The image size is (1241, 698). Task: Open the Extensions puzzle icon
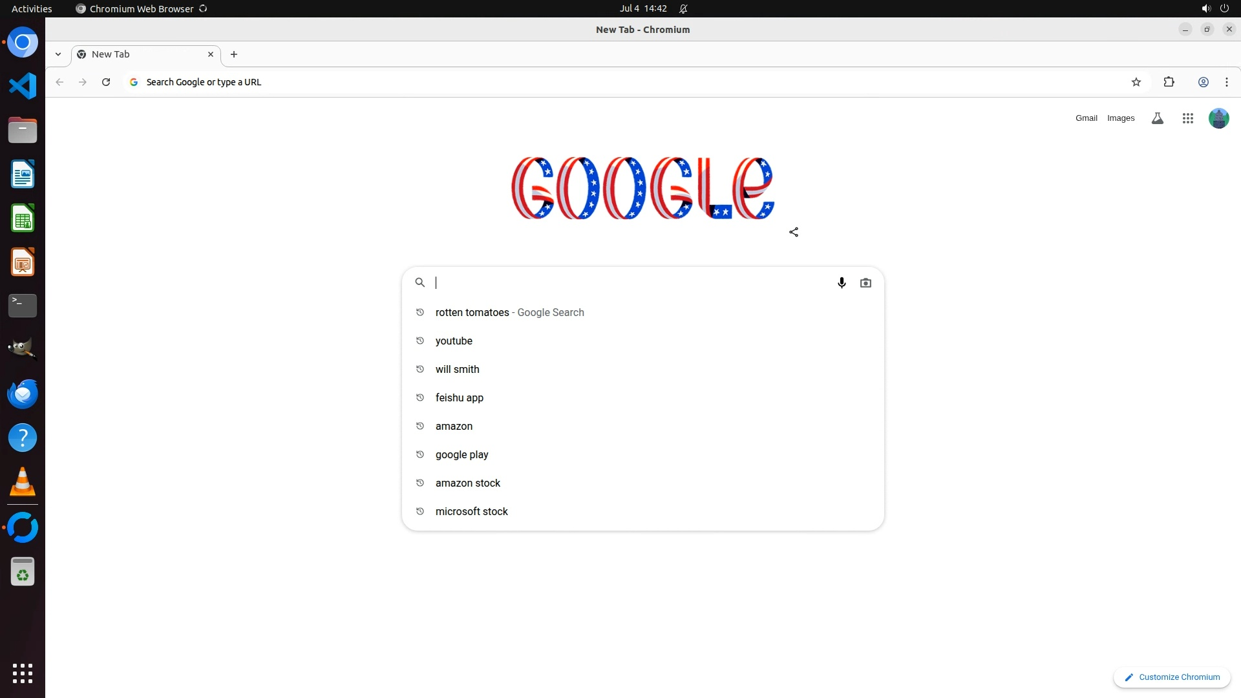1169,82
